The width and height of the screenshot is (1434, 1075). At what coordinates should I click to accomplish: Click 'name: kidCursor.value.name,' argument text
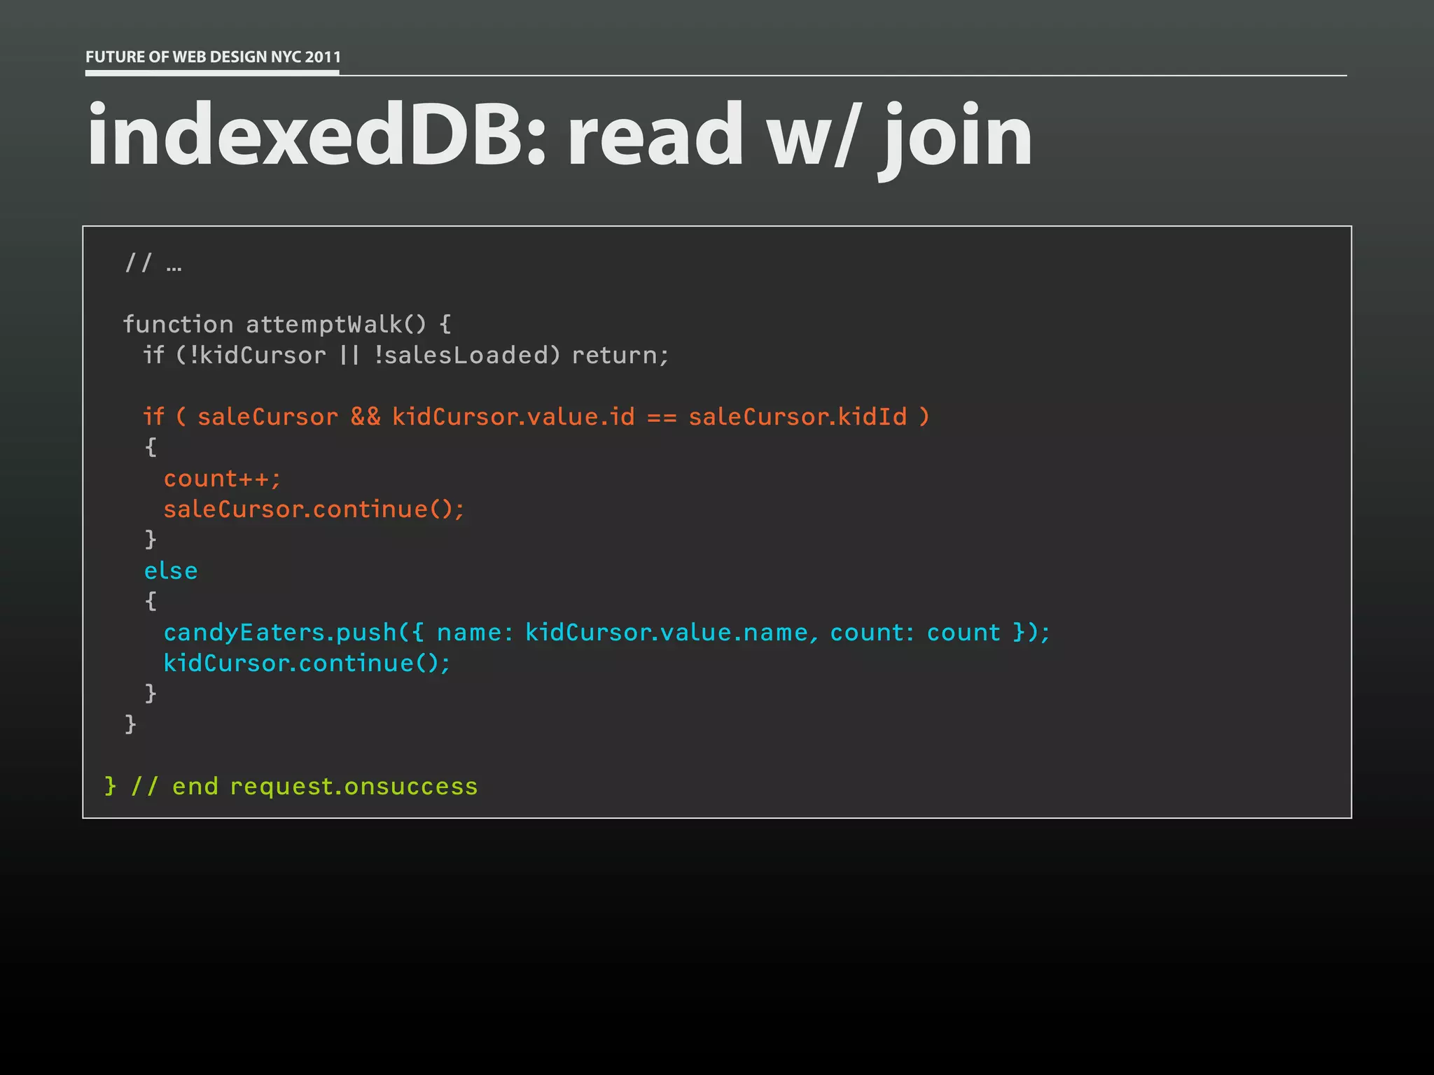pyautogui.click(x=627, y=633)
